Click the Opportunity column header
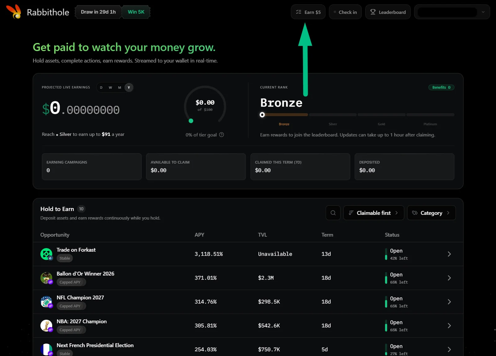 coord(55,235)
